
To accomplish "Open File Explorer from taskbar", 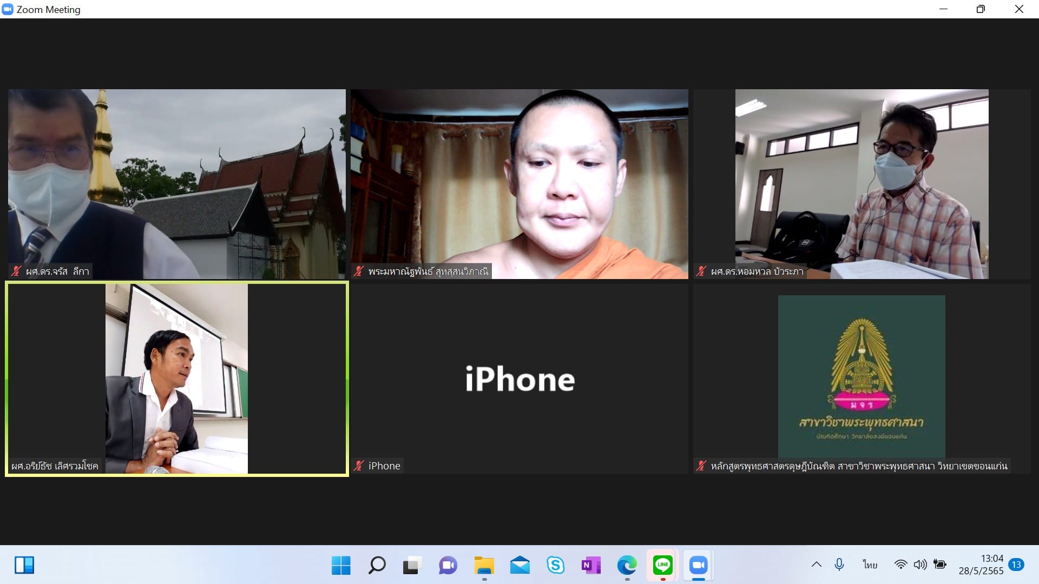I will click(484, 566).
